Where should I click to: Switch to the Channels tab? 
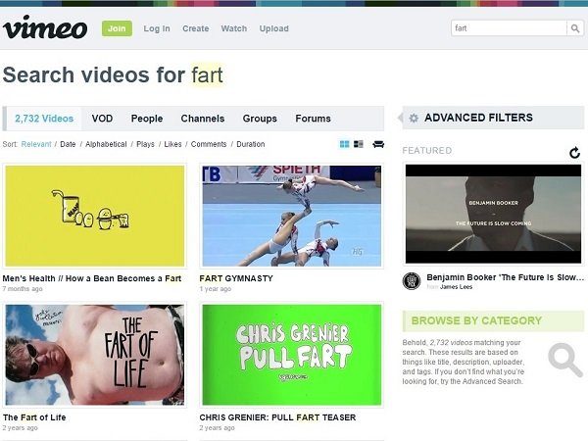pyautogui.click(x=203, y=119)
